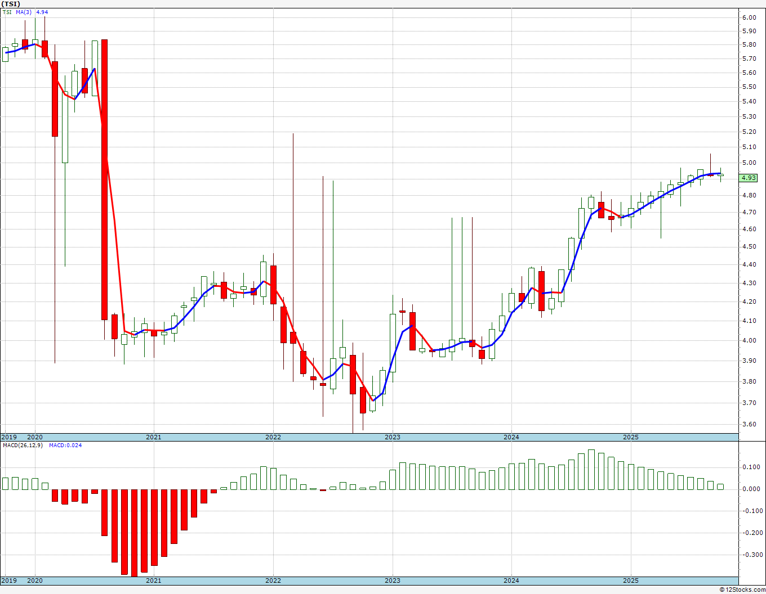766x594 pixels.
Task: Click the 5.60 price axis label
Action: tap(749, 73)
